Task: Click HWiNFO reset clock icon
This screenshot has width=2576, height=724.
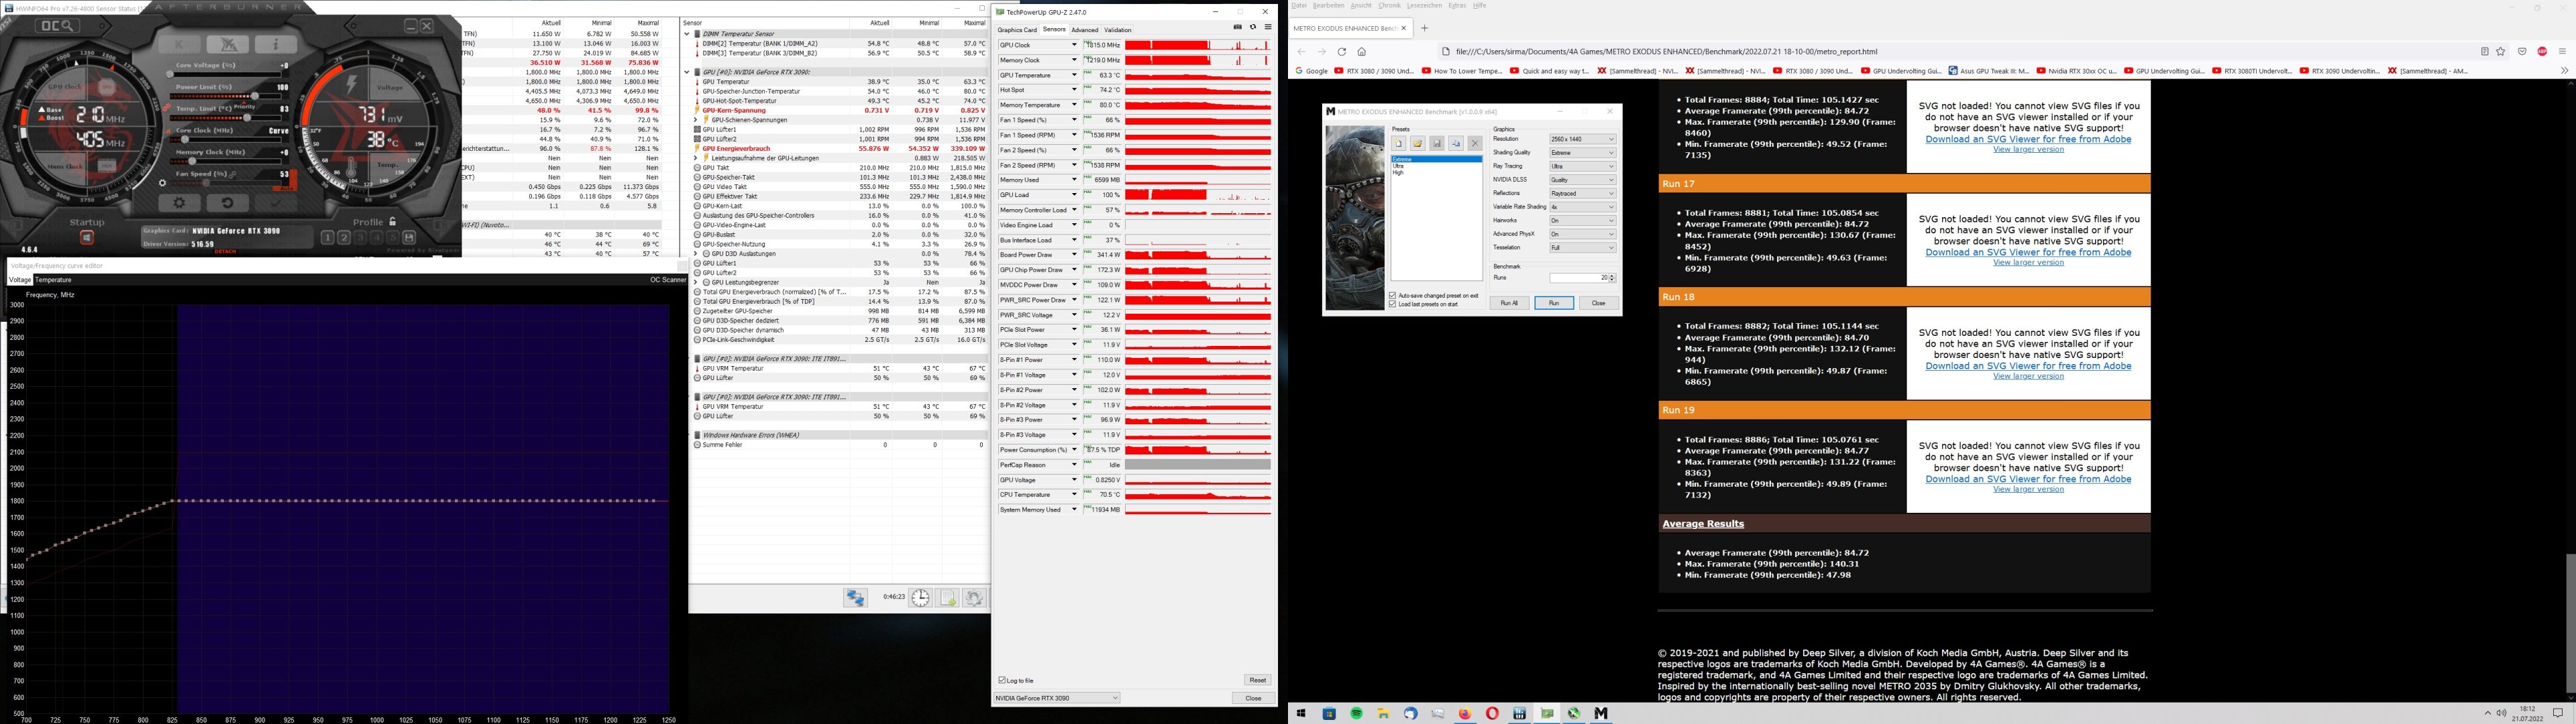Action: [x=920, y=598]
